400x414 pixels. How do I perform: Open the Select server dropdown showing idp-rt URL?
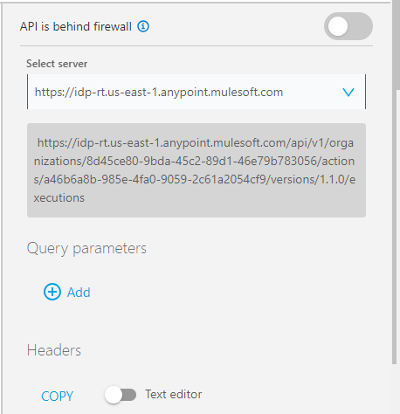(x=197, y=92)
